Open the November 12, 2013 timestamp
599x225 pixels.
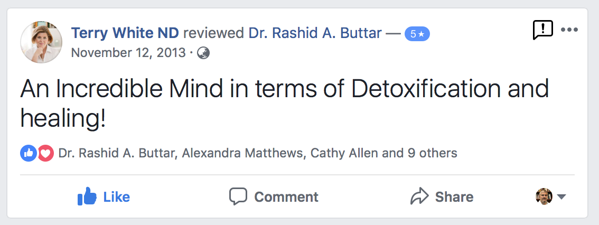click(128, 53)
